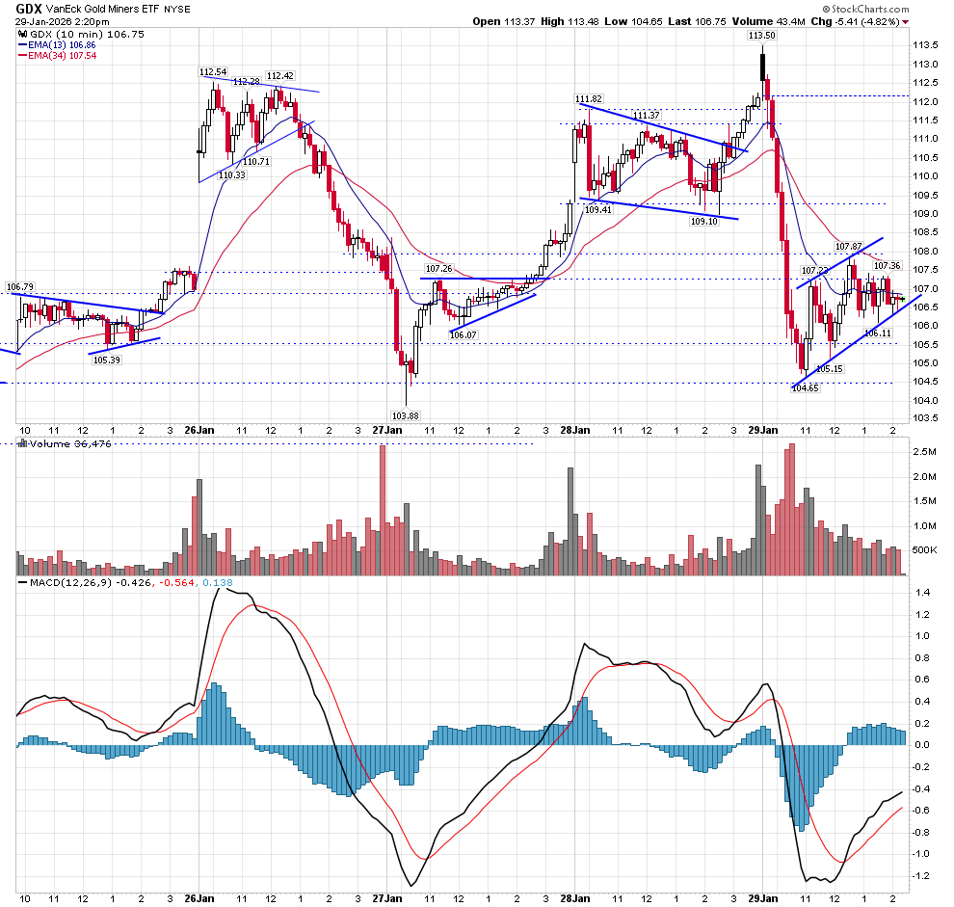Click the 111.82 price annotation

pyautogui.click(x=588, y=99)
